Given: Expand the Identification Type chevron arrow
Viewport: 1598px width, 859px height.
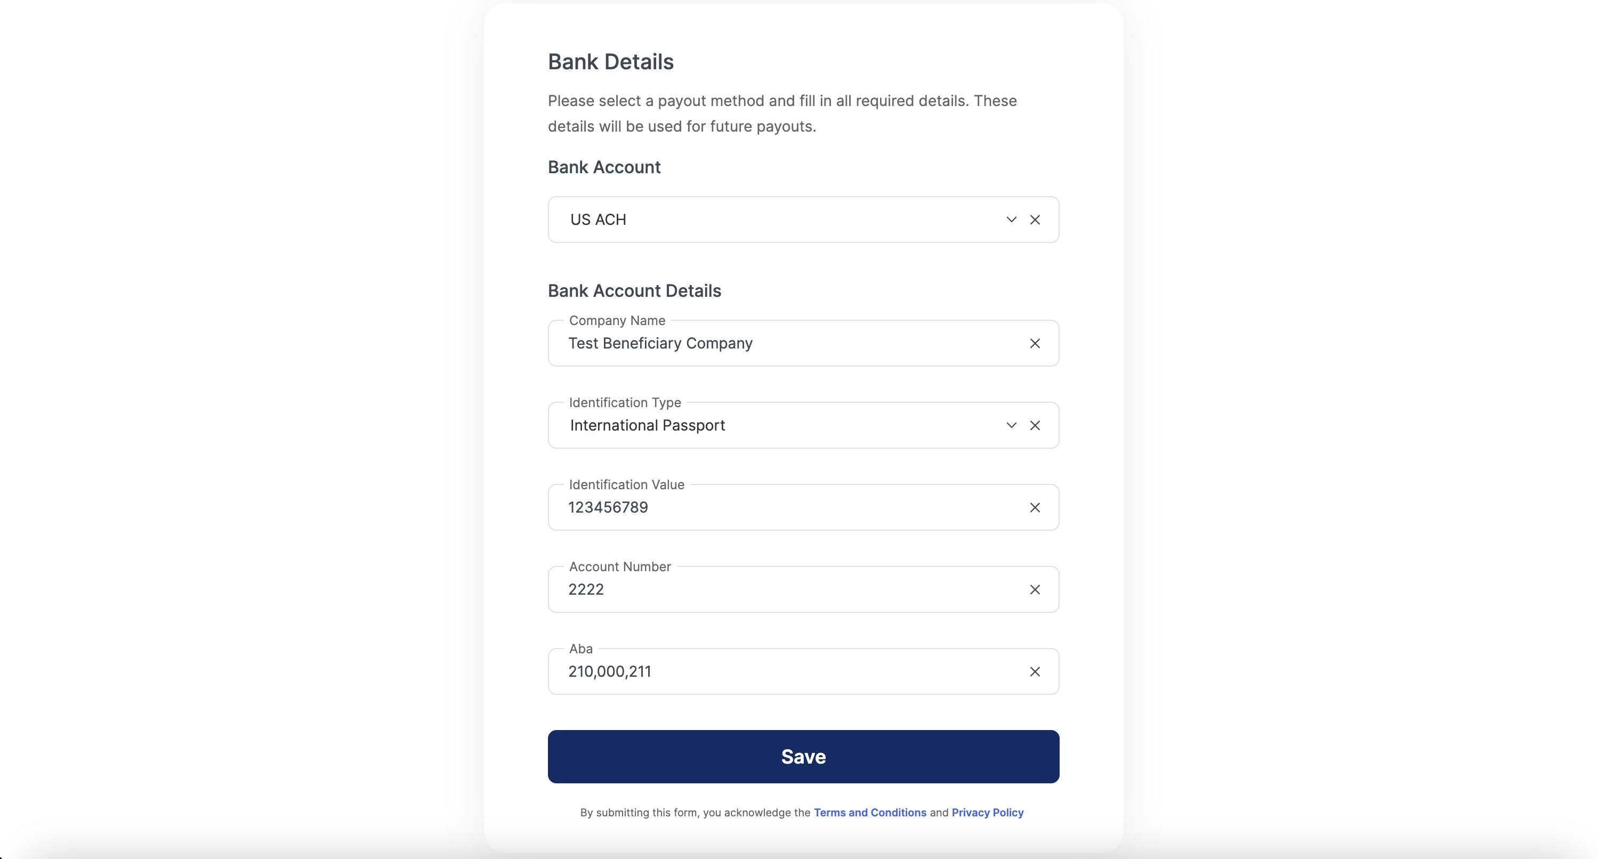Looking at the screenshot, I should [x=1011, y=425].
